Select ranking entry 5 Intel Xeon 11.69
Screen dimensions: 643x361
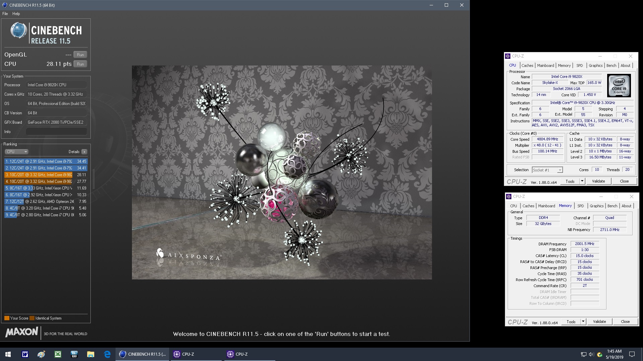pyautogui.click(x=46, y=188)
